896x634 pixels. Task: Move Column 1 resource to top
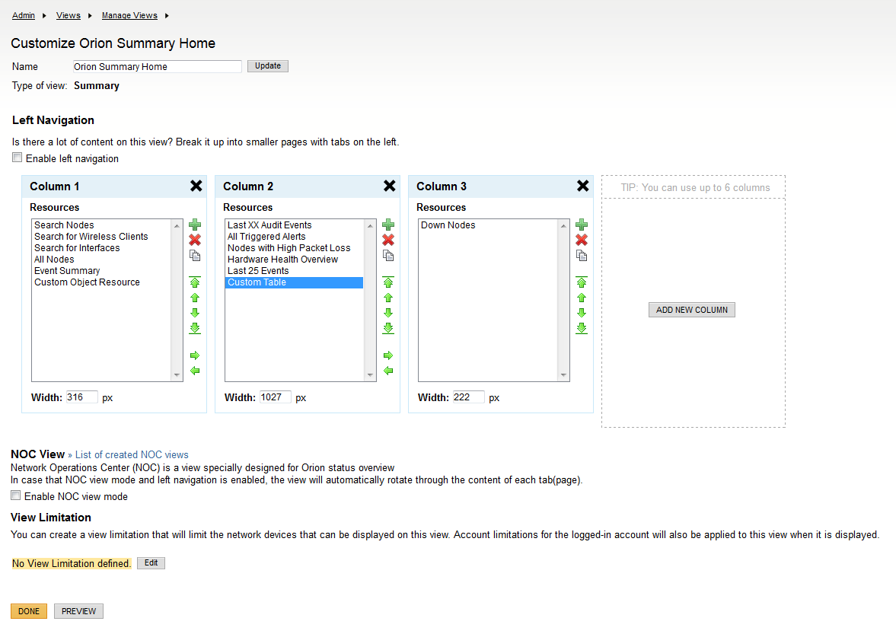pos(195,282)
